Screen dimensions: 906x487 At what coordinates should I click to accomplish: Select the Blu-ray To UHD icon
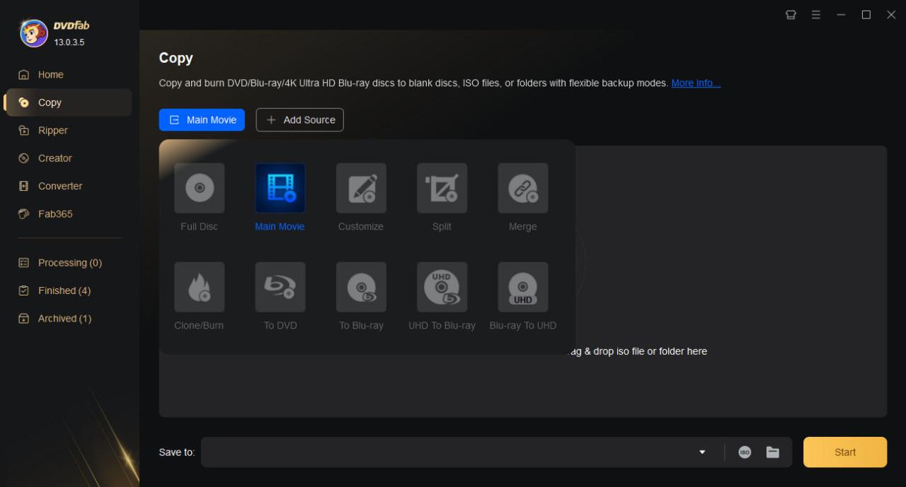click(522, 287)
